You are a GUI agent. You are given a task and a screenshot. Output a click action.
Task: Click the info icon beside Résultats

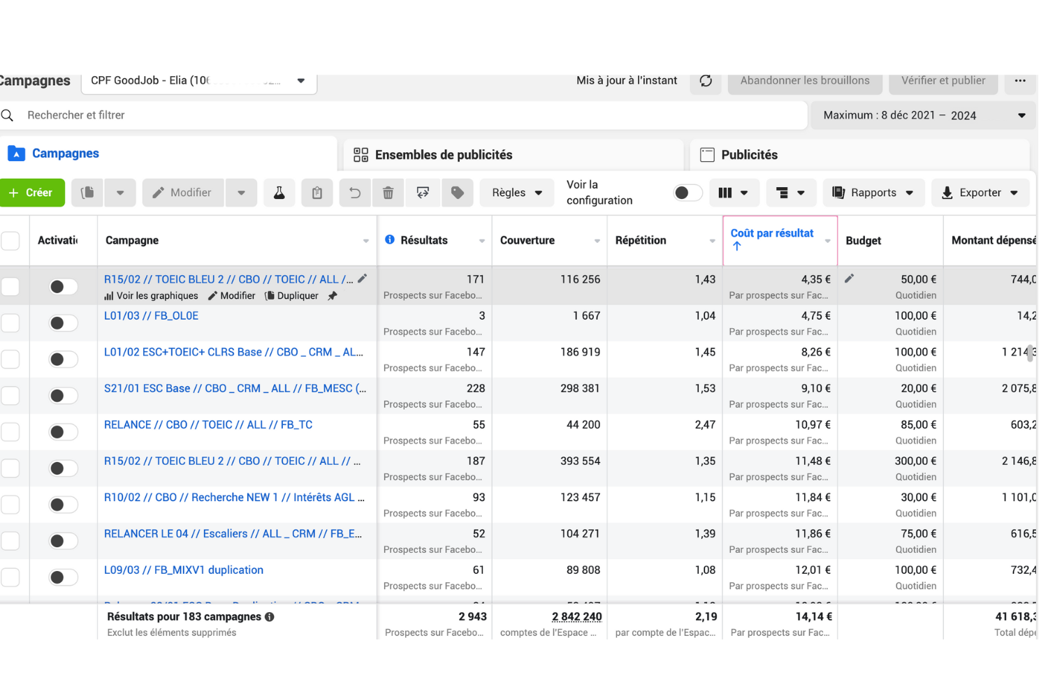(390, 239)
